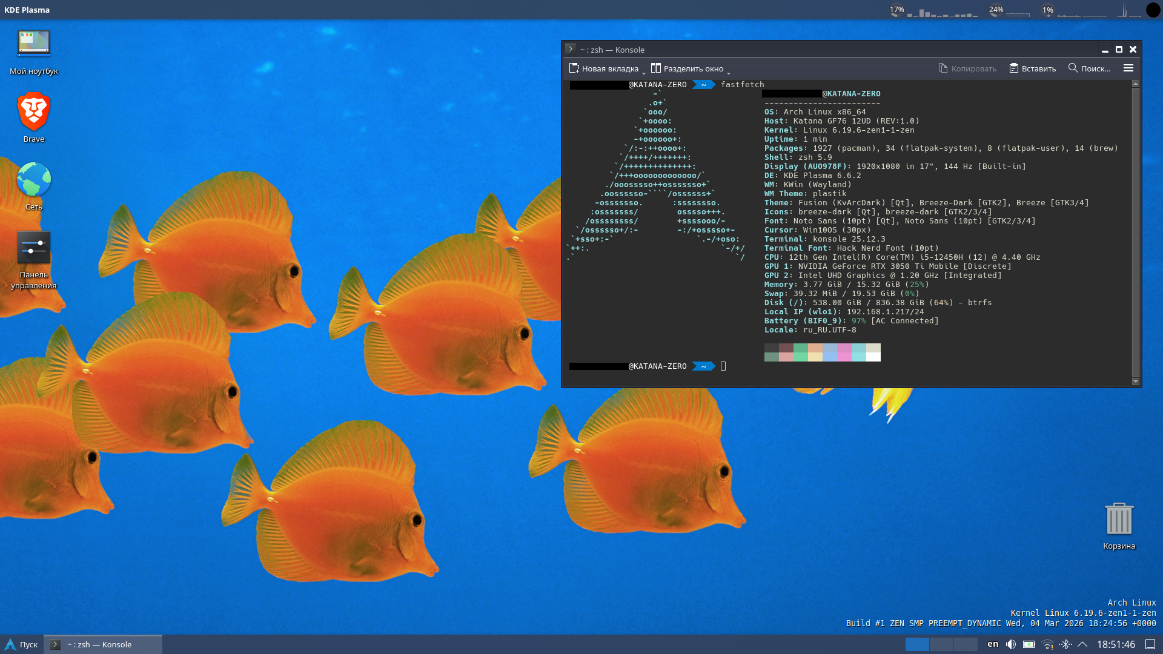Open Мой ноутбук desktop icon

point(34,44)
